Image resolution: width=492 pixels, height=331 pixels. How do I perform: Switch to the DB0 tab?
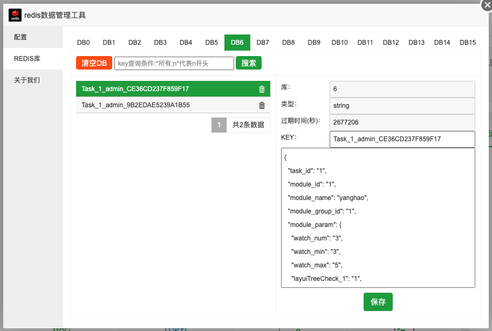tap(83, 43)
